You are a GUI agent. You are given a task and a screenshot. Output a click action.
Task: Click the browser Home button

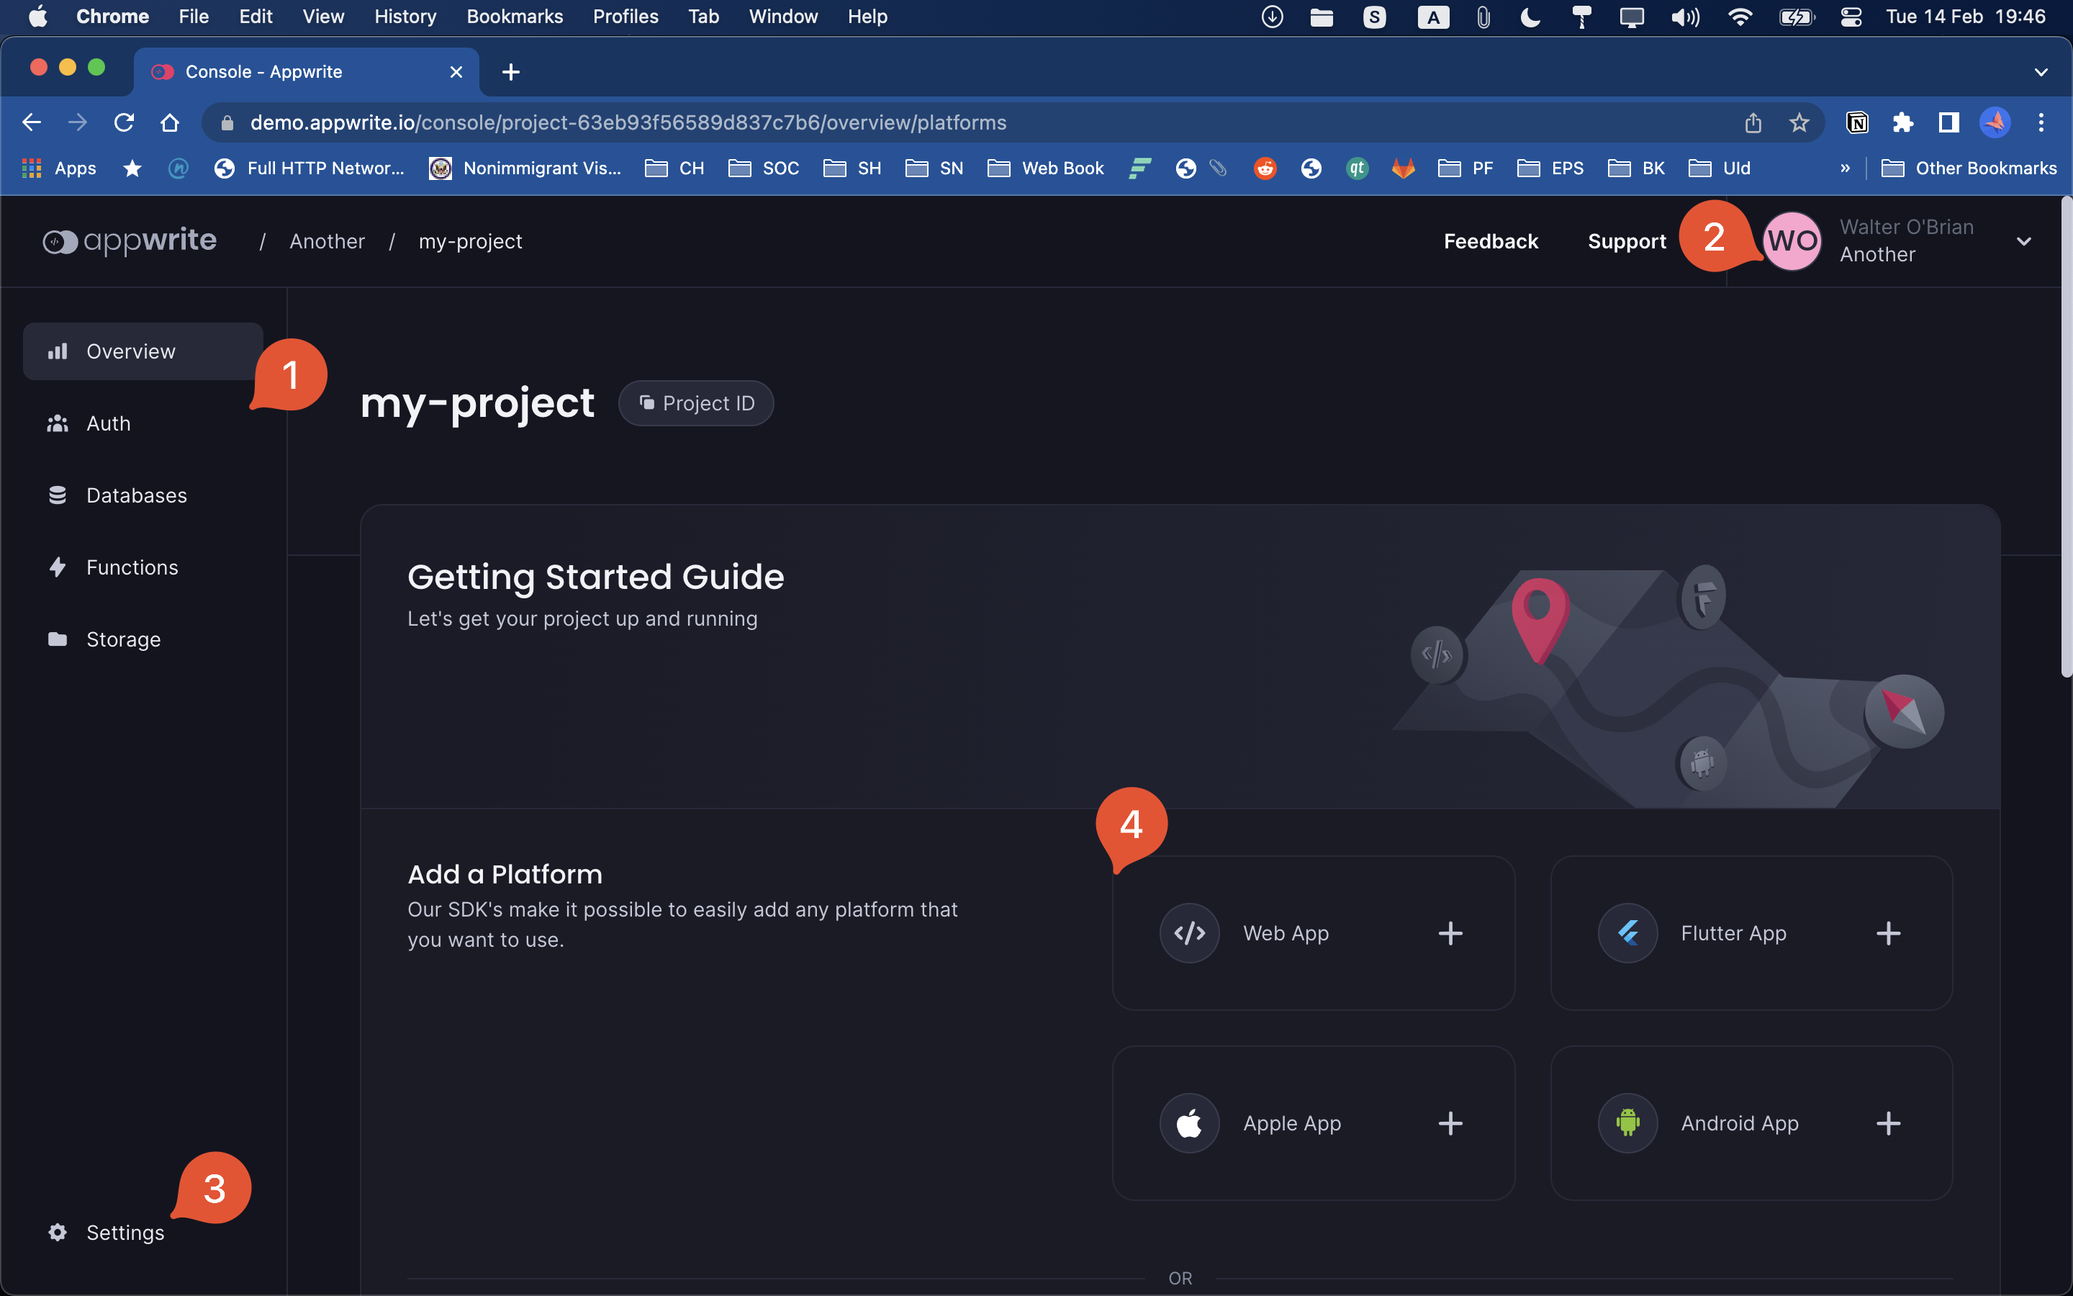point(170,122)
